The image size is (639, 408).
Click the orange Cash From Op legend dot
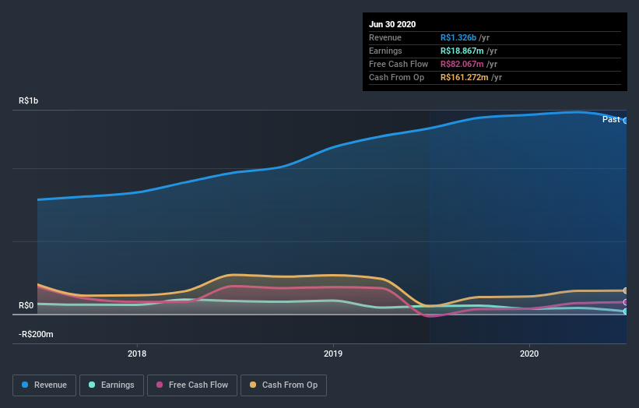(253, 385)
